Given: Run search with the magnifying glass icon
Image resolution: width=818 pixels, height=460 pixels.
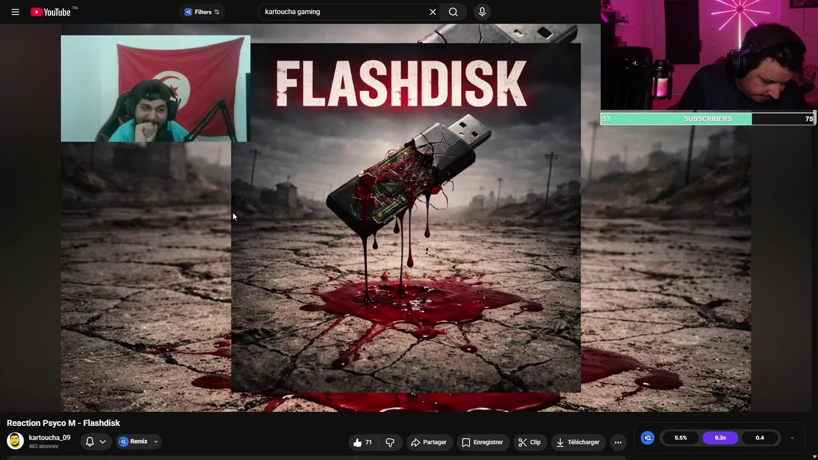Looking at the screenshot, I should point(453,12).
